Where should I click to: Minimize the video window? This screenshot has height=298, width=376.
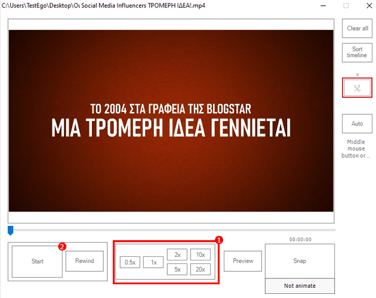pos(323,6)
